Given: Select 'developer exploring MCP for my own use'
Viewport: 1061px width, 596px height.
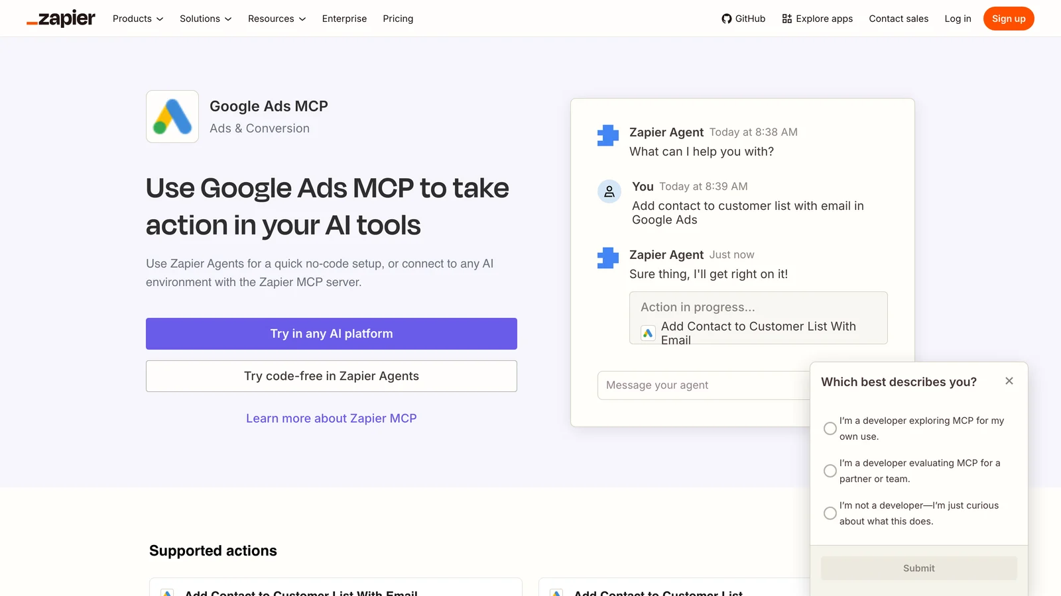Looking at the screenshot, I should coord(830,428).
